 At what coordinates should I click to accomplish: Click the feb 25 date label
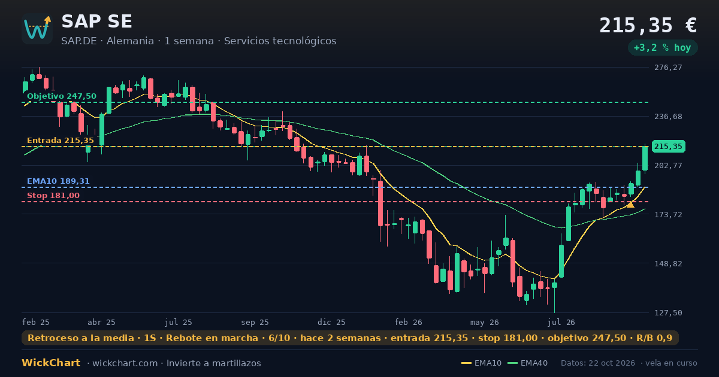click(x=36, y=323)
